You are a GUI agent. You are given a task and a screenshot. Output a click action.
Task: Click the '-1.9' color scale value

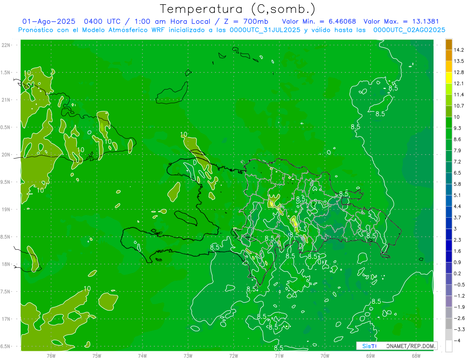459,307
